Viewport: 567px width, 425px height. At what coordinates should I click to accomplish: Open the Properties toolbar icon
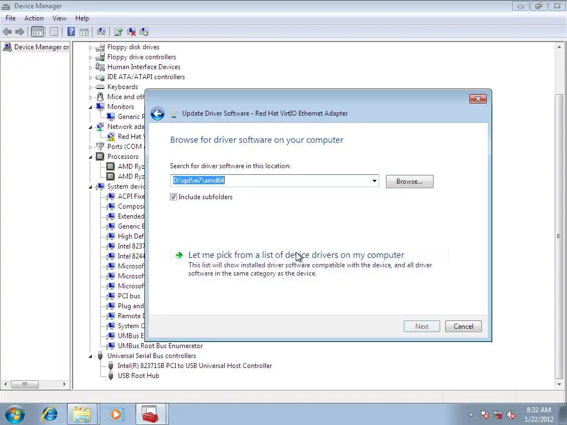[54, 32]
